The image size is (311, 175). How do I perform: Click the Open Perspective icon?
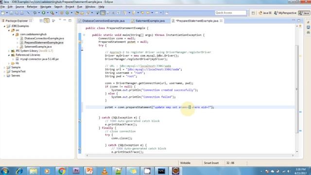pyautogui.click(x=253, y=13)
